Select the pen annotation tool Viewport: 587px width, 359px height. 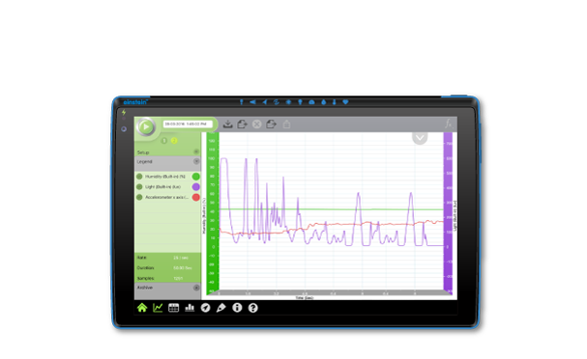point(221,308)
